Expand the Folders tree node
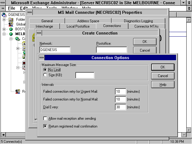Viewport: 192px width, 144px height. coord(4,19)
